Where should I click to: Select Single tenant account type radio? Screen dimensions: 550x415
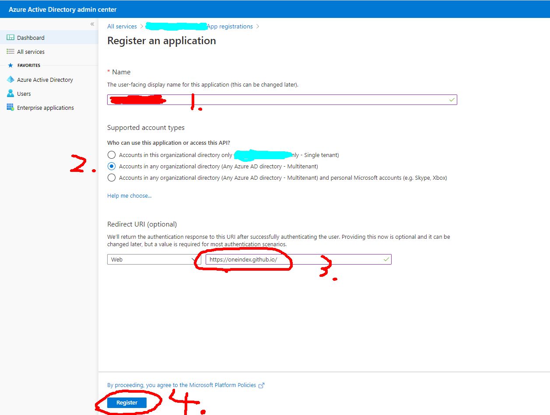click(x=112, y=155)
